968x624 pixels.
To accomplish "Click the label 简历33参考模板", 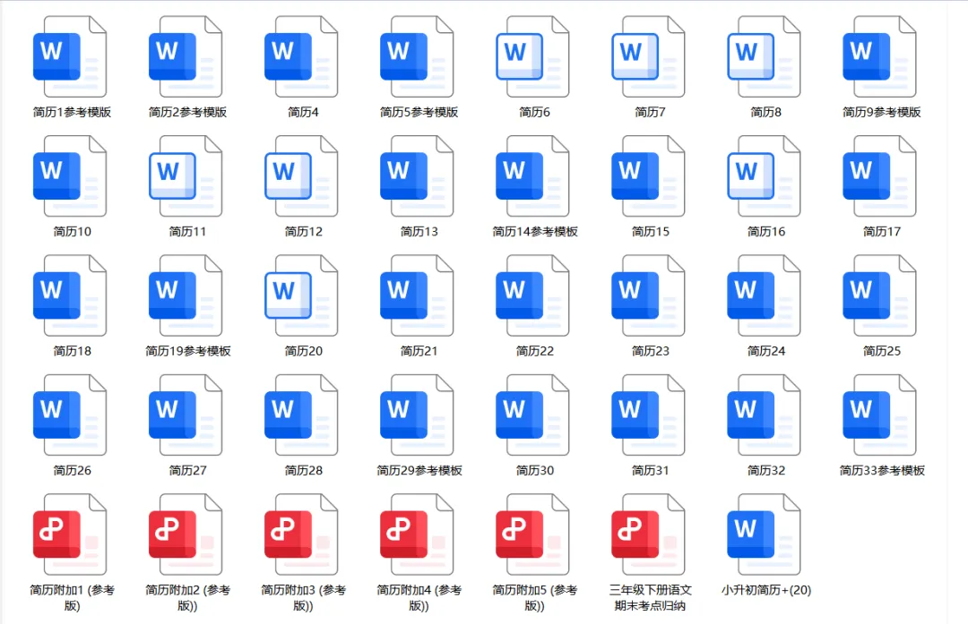I will pyautogui.click(x=882, y=471).
